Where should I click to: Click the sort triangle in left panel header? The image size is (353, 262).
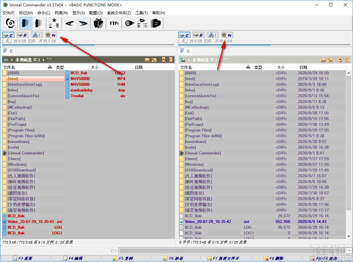coord(50,67)
